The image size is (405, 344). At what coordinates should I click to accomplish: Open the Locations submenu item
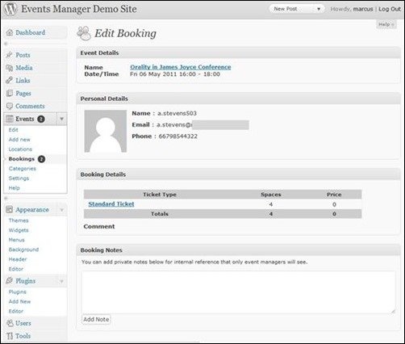point(20,149)
